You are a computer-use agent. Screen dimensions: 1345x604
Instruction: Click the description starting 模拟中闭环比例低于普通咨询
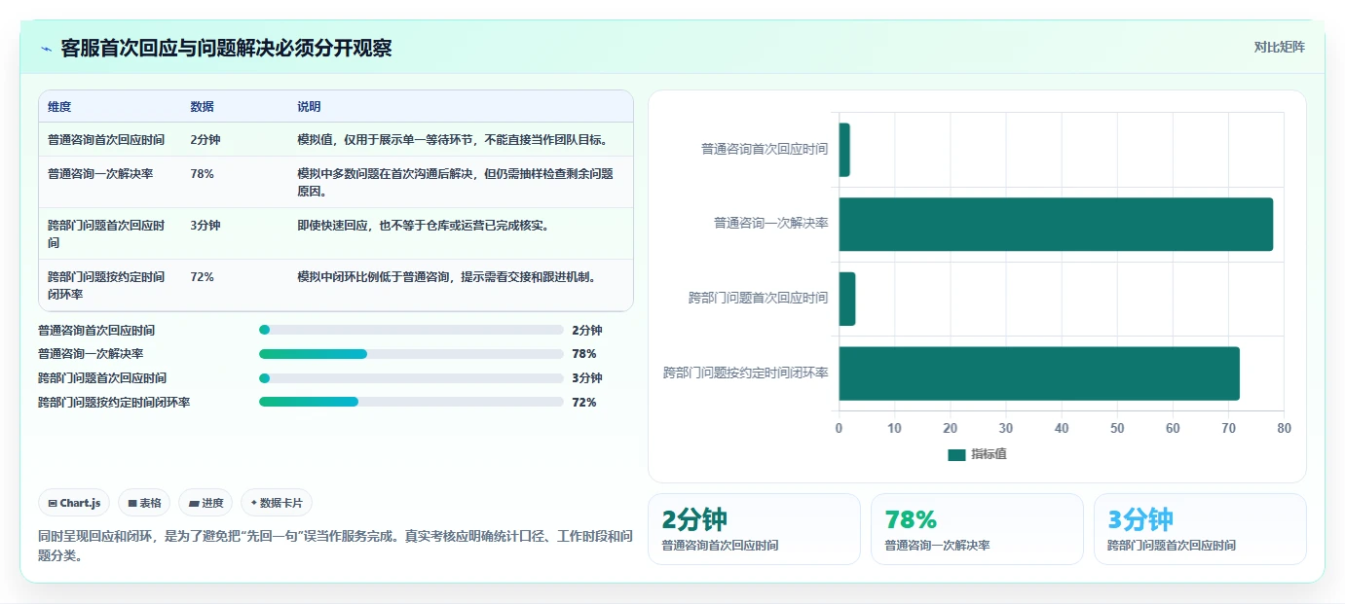446,277
